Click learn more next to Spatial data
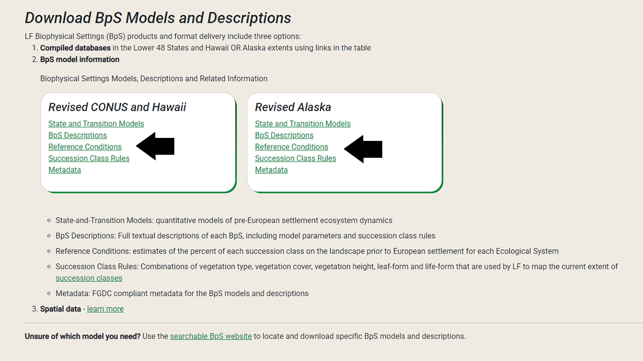Screen dimensions: 643x361 click(x=105, y=308)
